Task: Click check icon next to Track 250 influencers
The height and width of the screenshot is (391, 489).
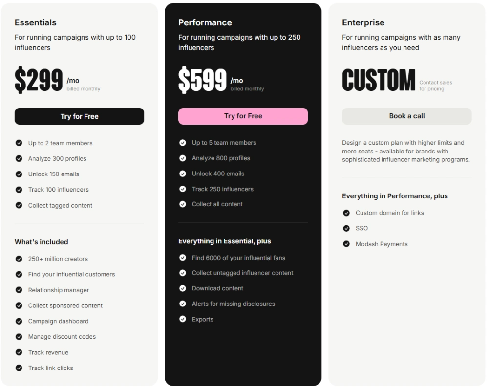Action: coord(183,189)
